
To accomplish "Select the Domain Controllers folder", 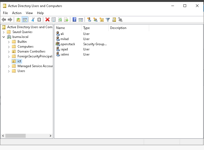I will pyautogui.click(x=31, y=51).
